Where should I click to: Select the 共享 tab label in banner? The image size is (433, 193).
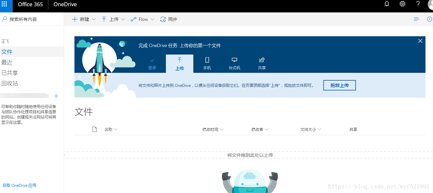262,68
